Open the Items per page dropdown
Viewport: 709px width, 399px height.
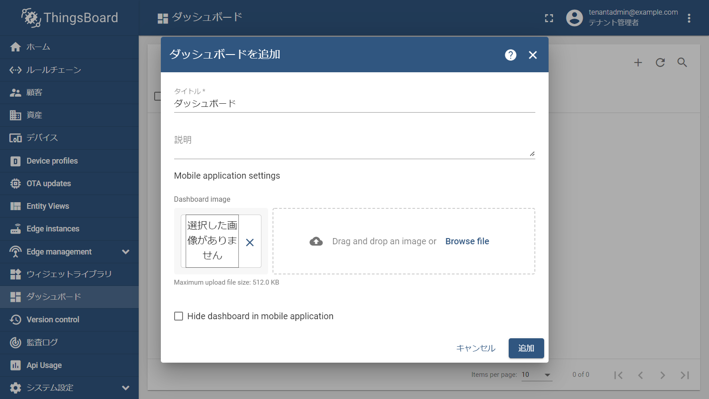click(x=537, y=375)
